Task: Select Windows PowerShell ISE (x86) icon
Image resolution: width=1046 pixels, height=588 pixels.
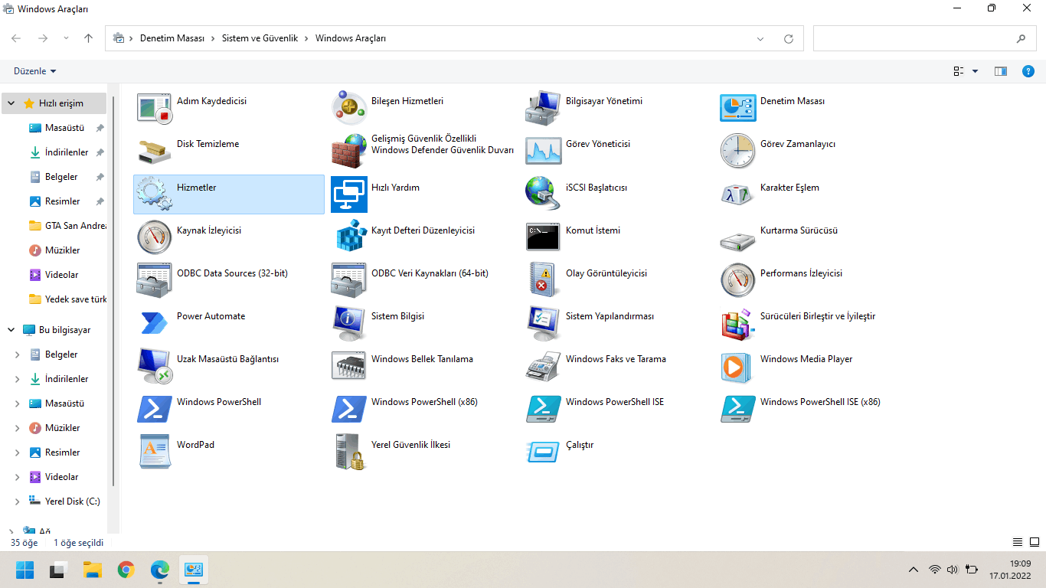Action: [738, 408]
